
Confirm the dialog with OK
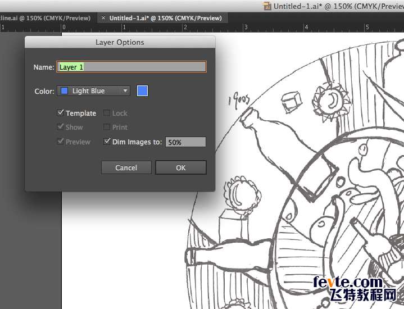180,167
